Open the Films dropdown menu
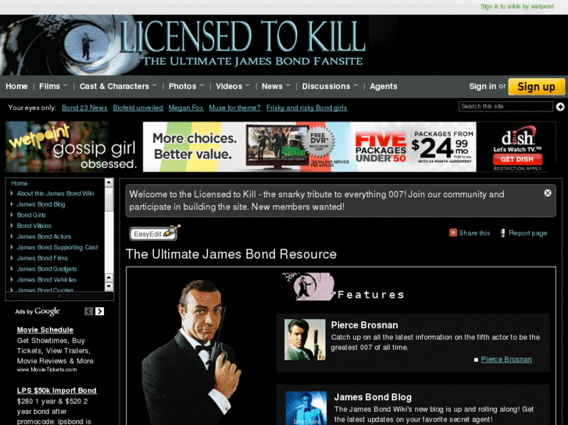This screenshot has width=568, height=425. pyautogui.click(x=53, y=87)
